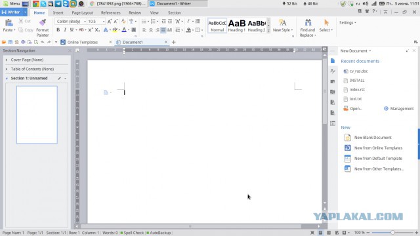The width and height of the screenshot is (420, 236).
Task: Apply the Heading 1 style
Action: (x=237, y=26)
